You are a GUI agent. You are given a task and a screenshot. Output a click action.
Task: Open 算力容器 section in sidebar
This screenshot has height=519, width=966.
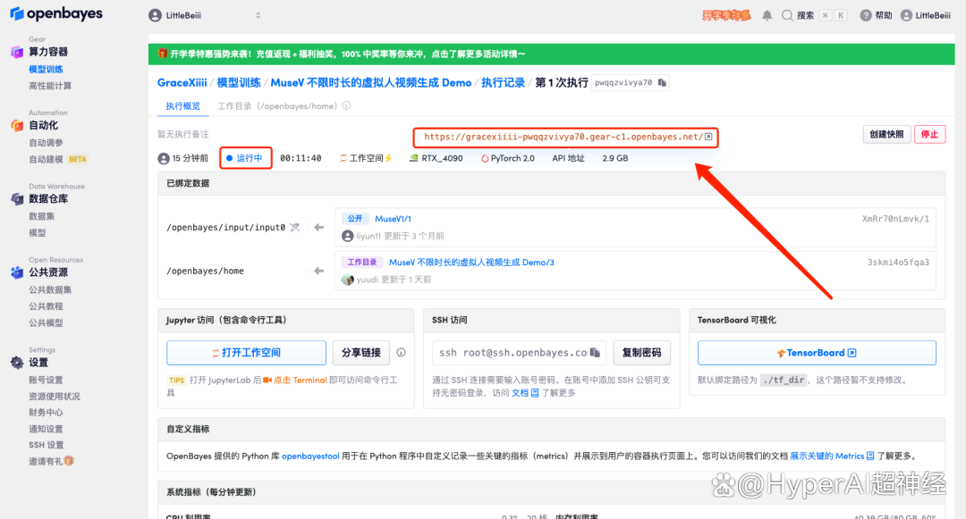tap(48, 52)
